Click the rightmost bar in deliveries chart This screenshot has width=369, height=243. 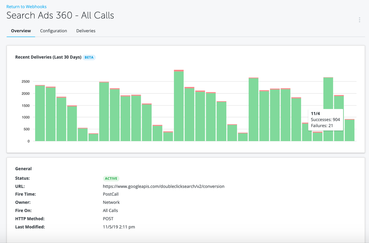[x=349, y=131]
